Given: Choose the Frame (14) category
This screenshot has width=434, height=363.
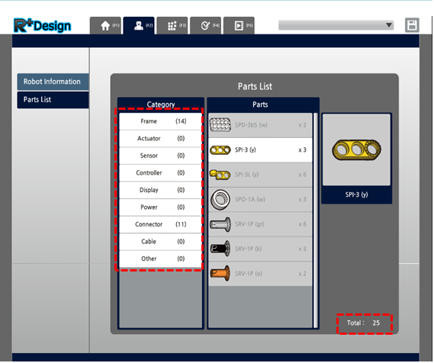Looking at the screenshot, I should 160,121.
